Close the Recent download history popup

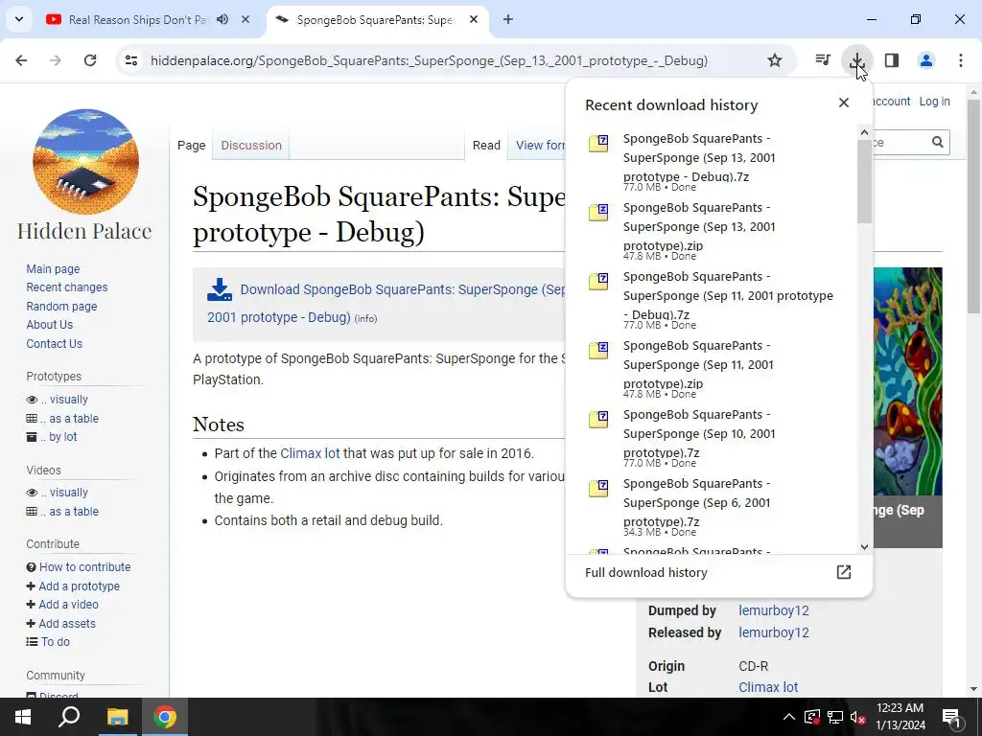(844, 103)
